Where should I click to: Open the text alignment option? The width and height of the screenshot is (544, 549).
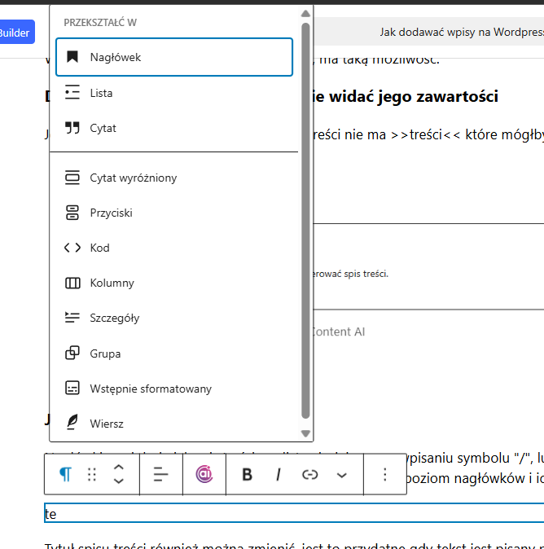pos(160,475)
